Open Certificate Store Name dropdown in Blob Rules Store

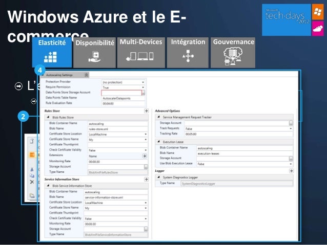146,140
